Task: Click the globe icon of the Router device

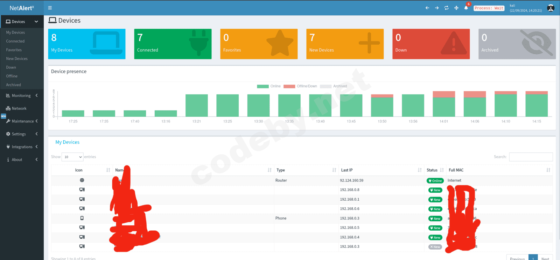Action: 82,180
